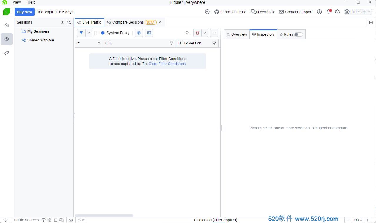Open the browser capture Chrome icon
Screen dimensions: 376x223
point(139,33)
